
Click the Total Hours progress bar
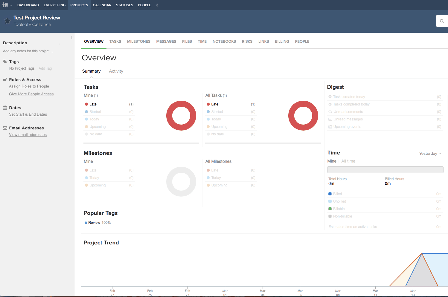pos(385,169)
